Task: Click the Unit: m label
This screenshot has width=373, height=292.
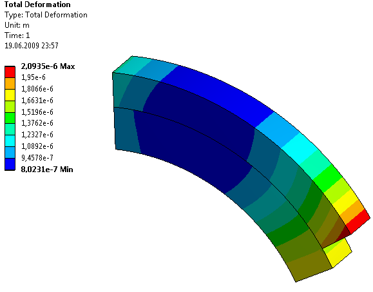Action: pos(17,25)
